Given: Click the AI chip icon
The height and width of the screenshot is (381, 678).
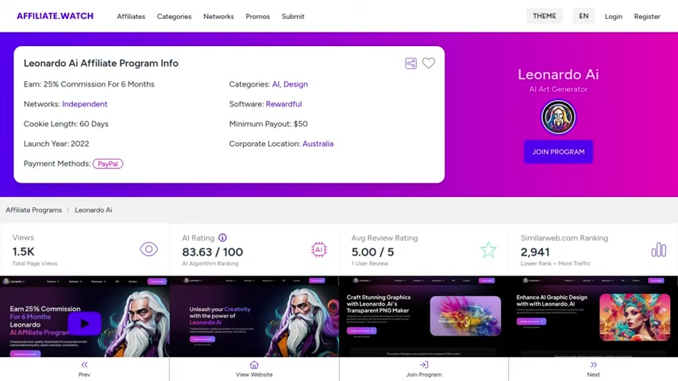Looking at the screenshot, I should point(318,249).
